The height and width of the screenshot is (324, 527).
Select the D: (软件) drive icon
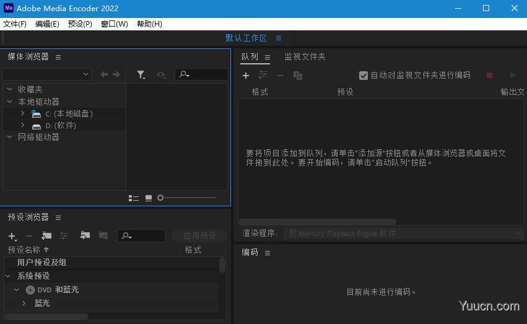(37, 126)
